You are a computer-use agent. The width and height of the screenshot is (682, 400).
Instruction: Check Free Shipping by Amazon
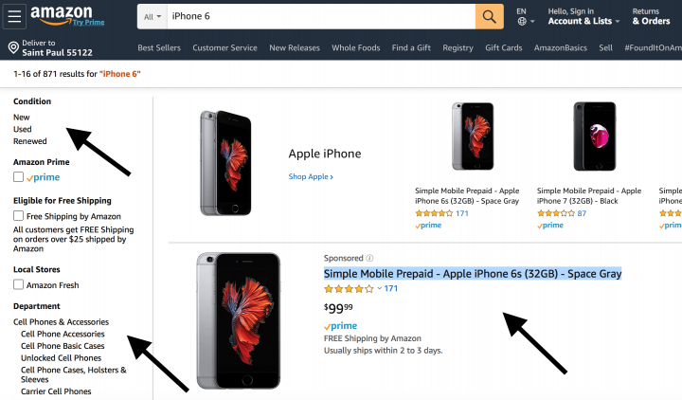(19, 216)
